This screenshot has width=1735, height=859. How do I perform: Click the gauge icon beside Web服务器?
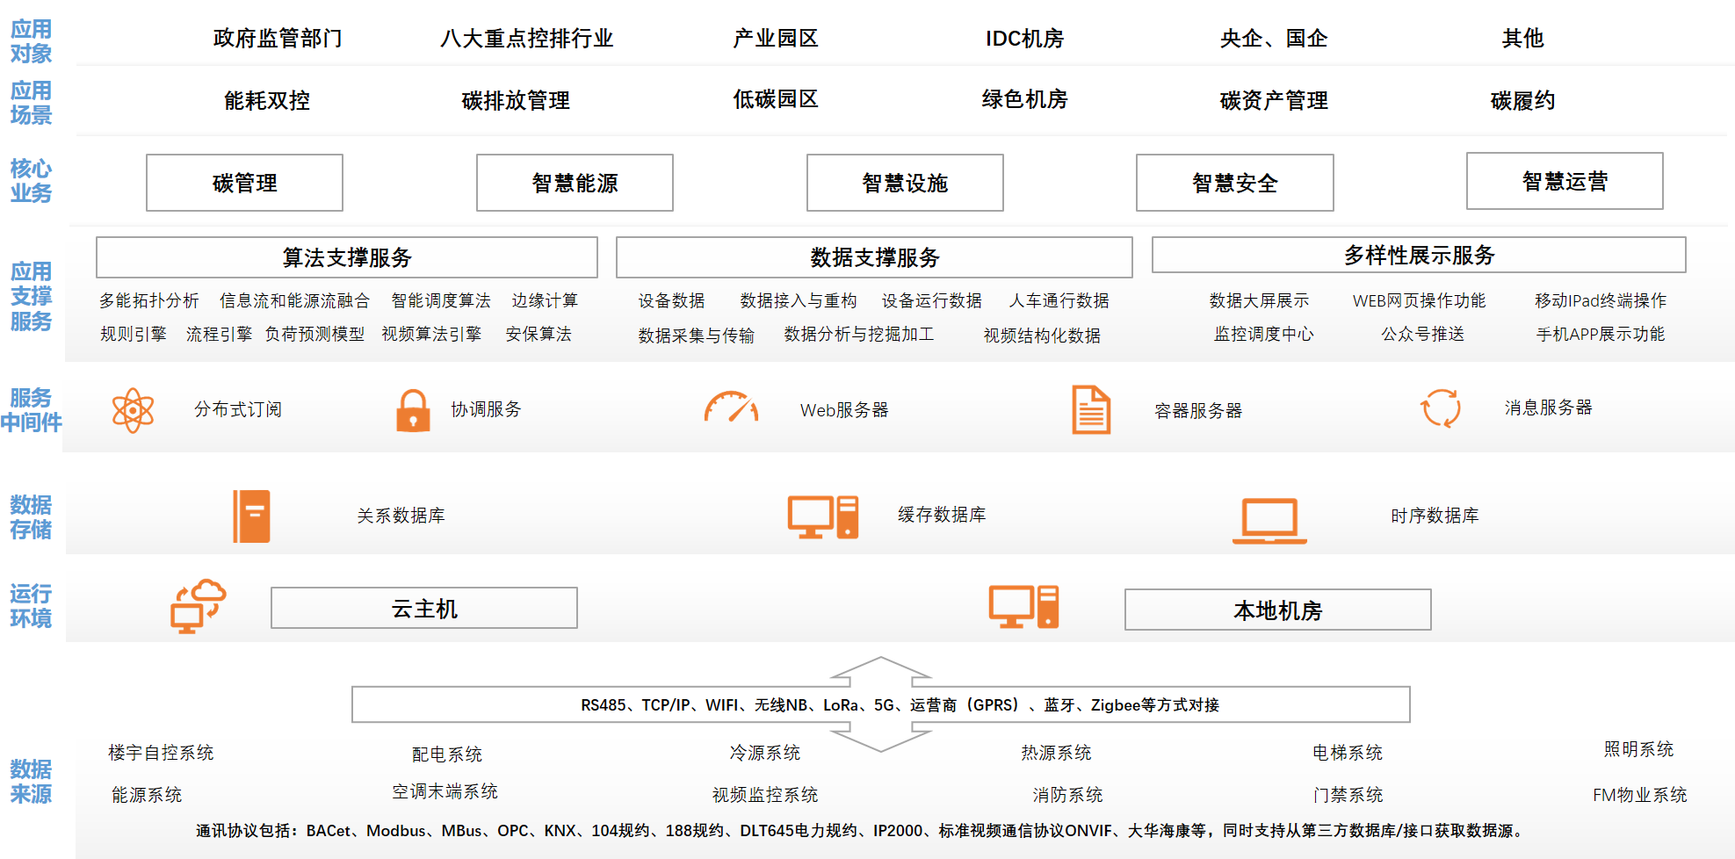click(731, 408)
